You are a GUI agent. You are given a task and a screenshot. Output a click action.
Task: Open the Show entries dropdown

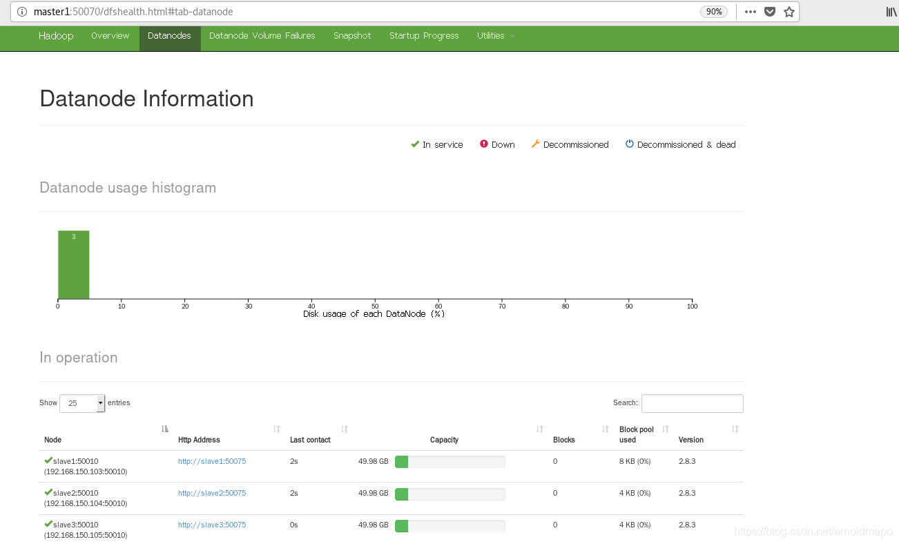click(x=82, y=403)
